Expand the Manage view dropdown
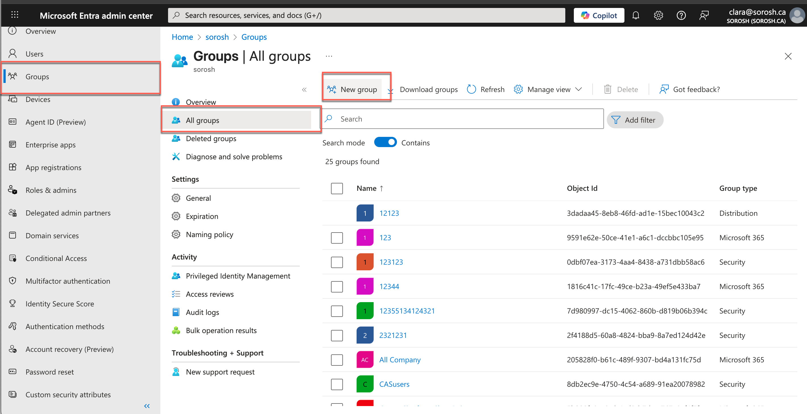The width and height of the screenshot is (807, 414). click(578, 89)
